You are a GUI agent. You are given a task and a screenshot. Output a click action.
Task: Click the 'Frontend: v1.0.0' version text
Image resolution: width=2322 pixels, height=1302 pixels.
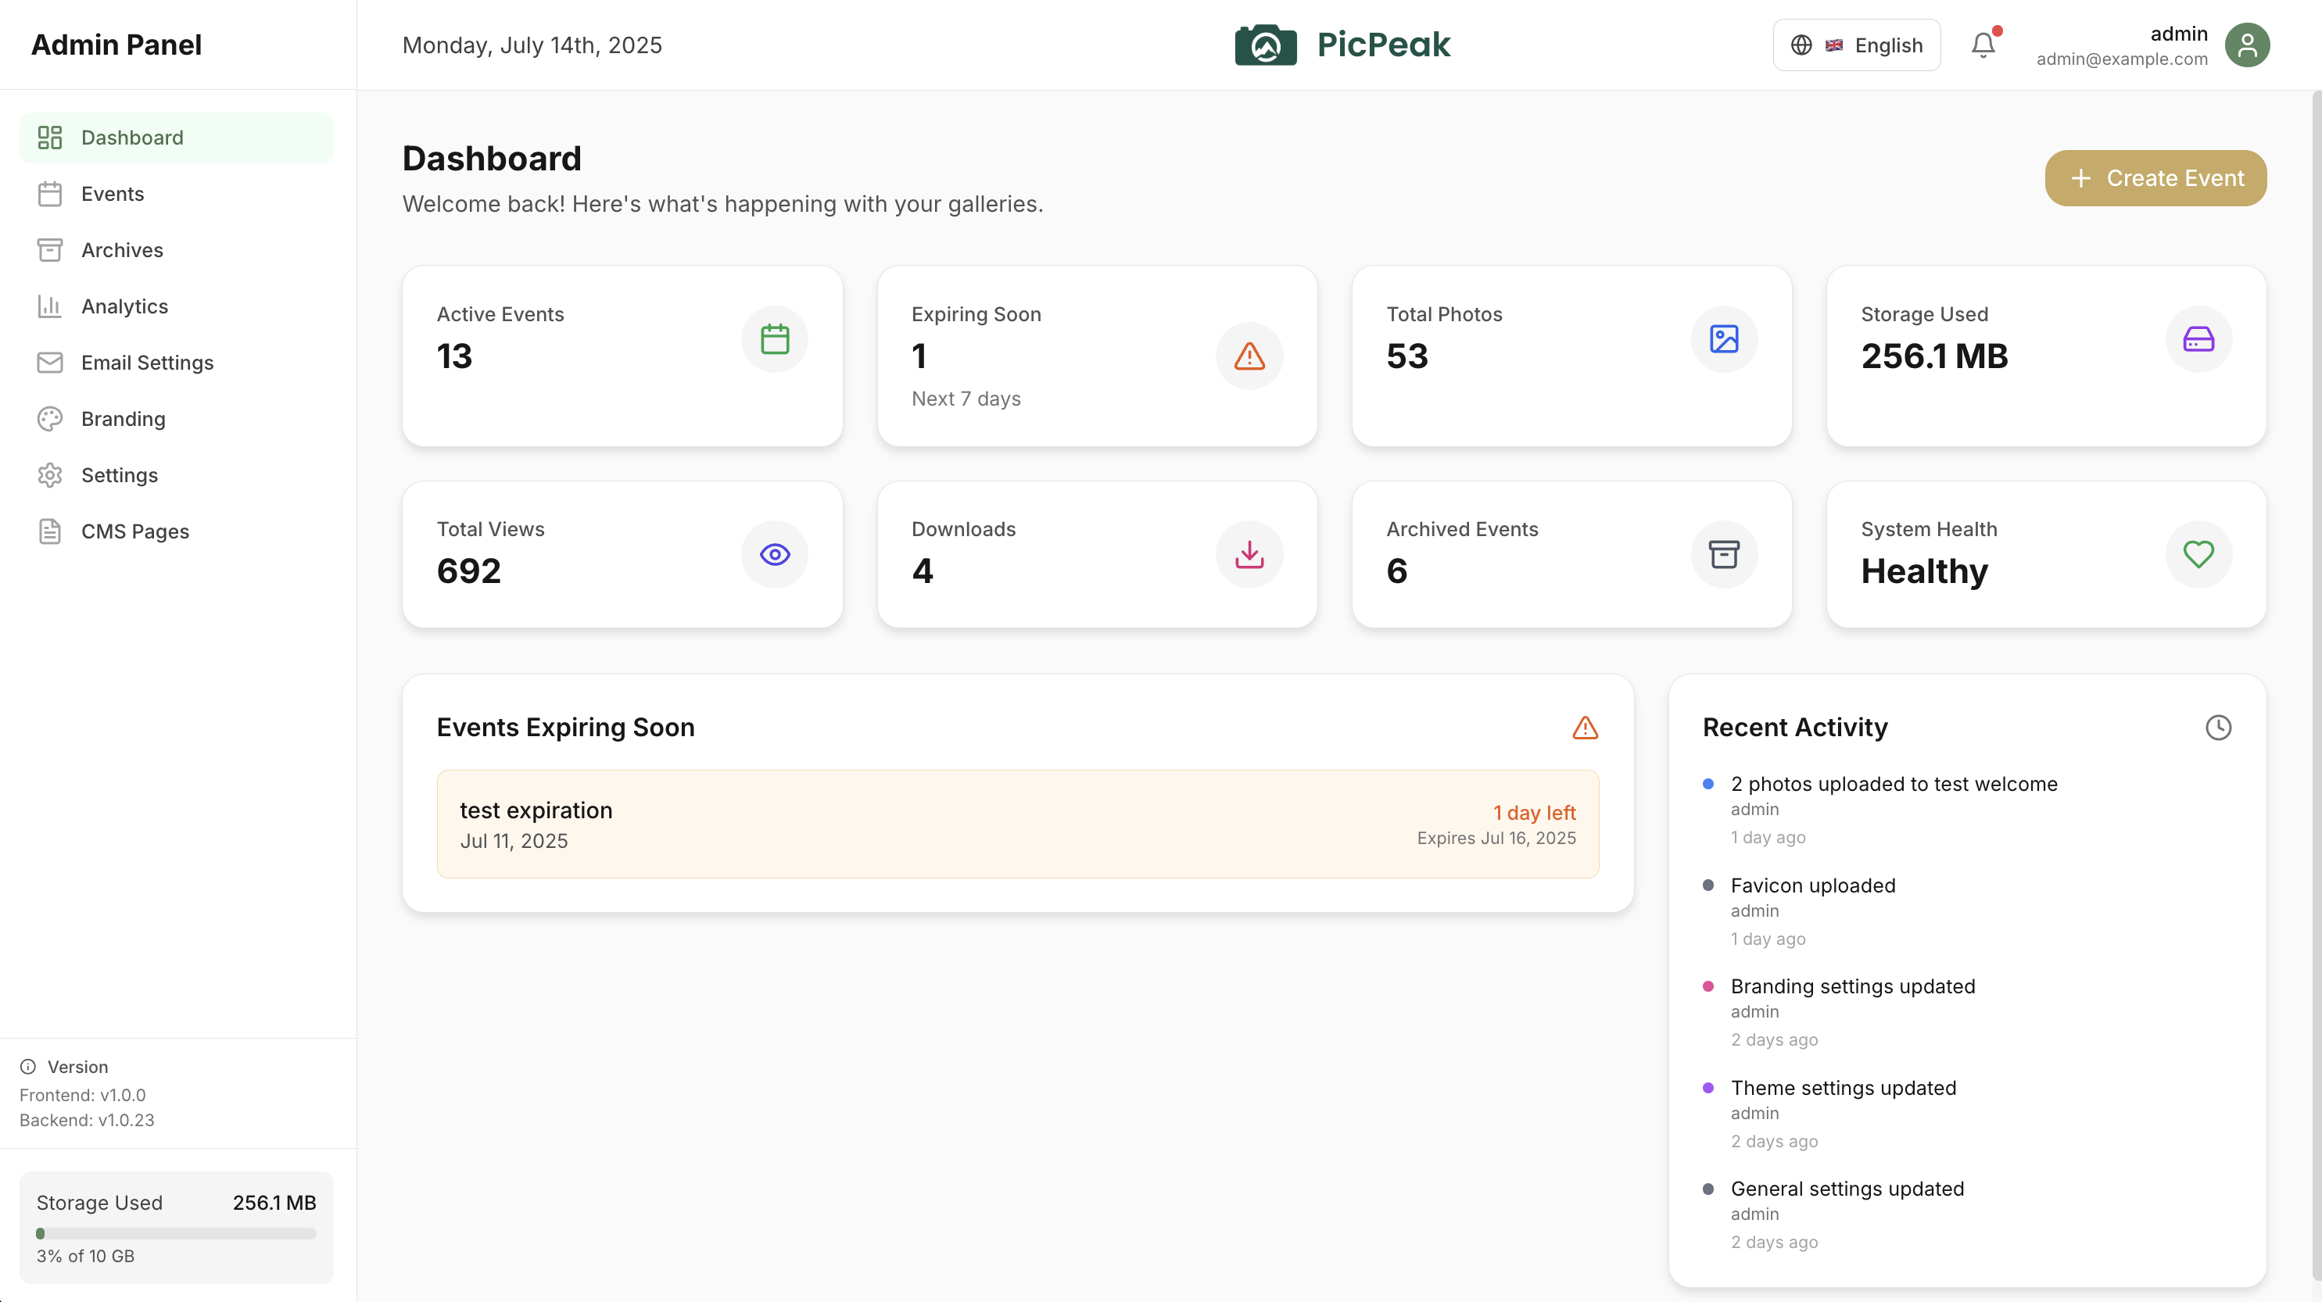82,1095
